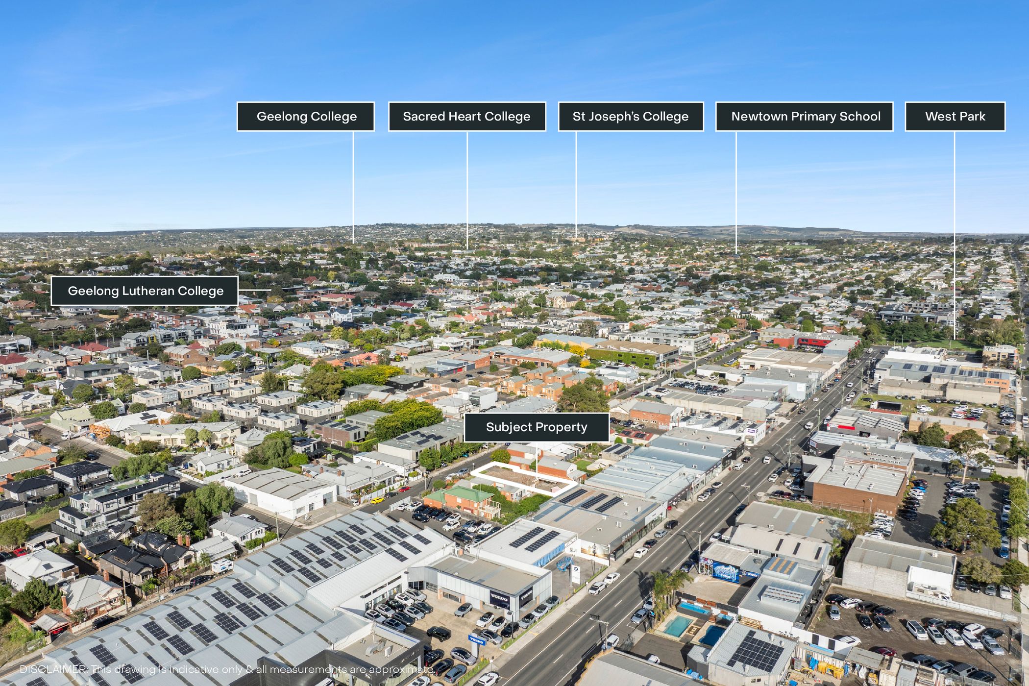Image resolution: width=1029 pixels, height=686 pixels.
Task: Click the vertical pointer line under West Park
Action: click(x=954, y=235)
